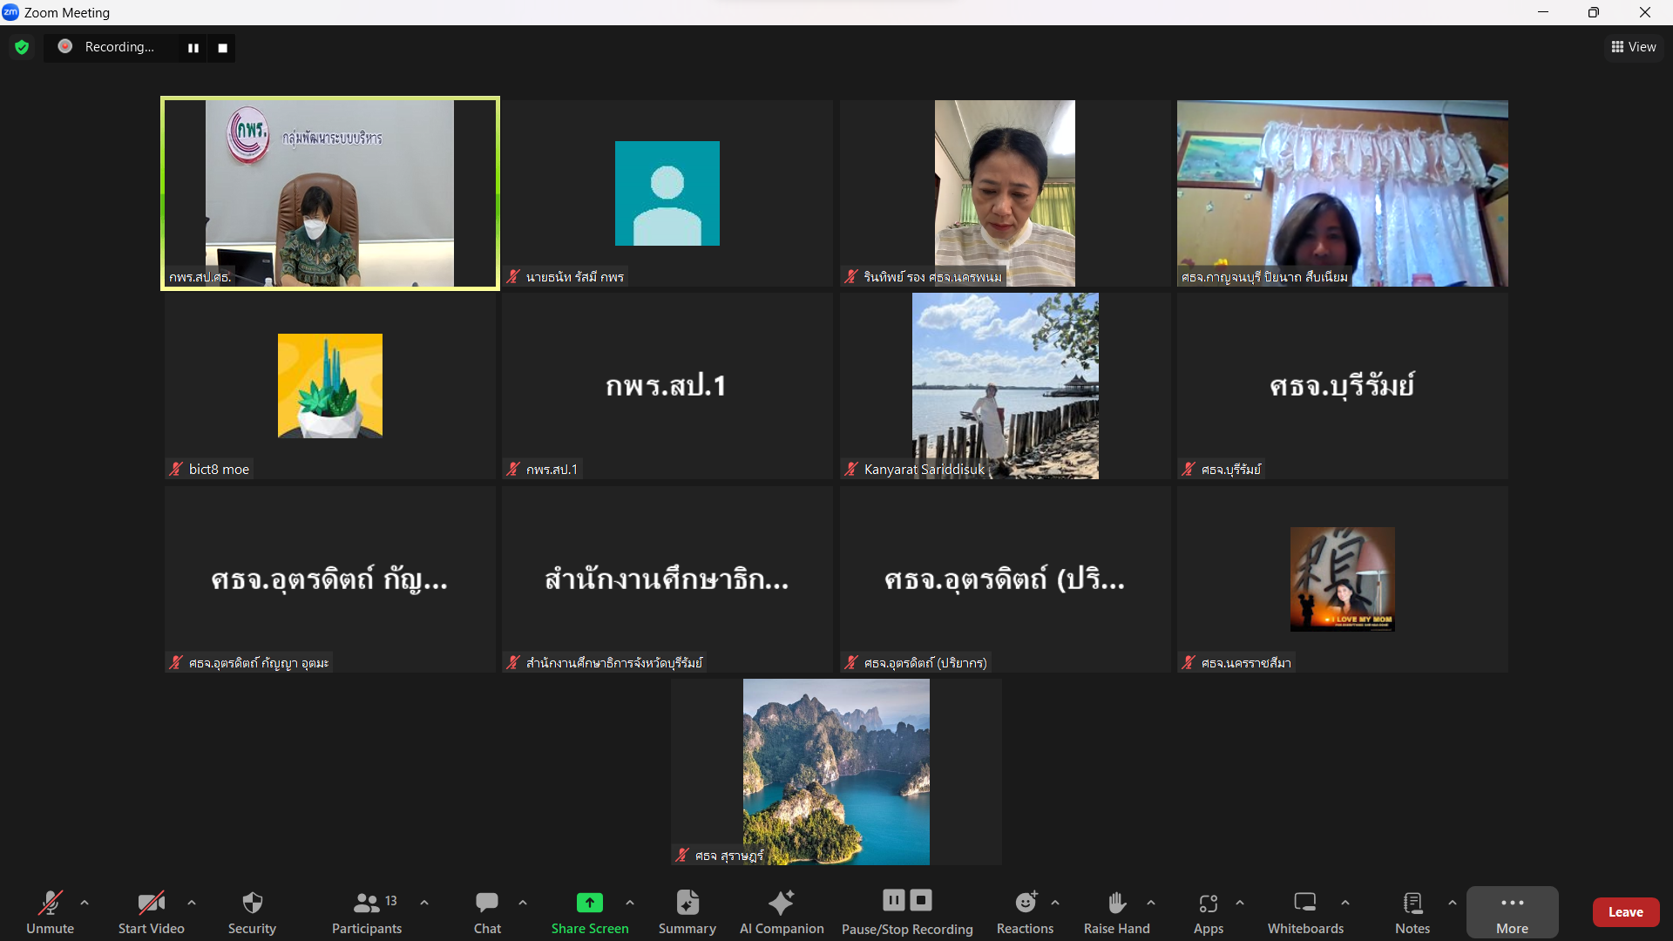
Task: Expand audio options arrow beside Unmute
Action: coord(85,903)
